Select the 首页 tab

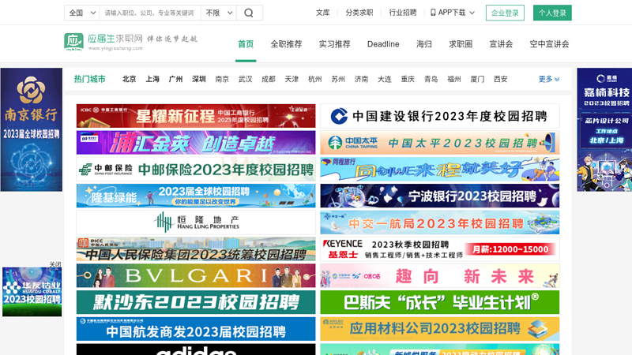pos(246,44)
